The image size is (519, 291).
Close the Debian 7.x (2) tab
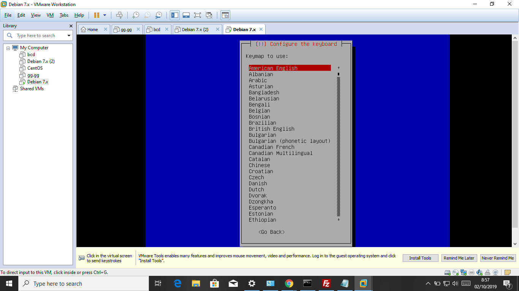point(218,29)
